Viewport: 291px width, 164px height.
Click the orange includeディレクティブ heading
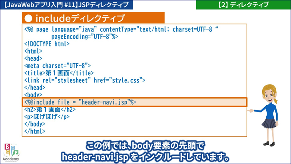[93, 18]
